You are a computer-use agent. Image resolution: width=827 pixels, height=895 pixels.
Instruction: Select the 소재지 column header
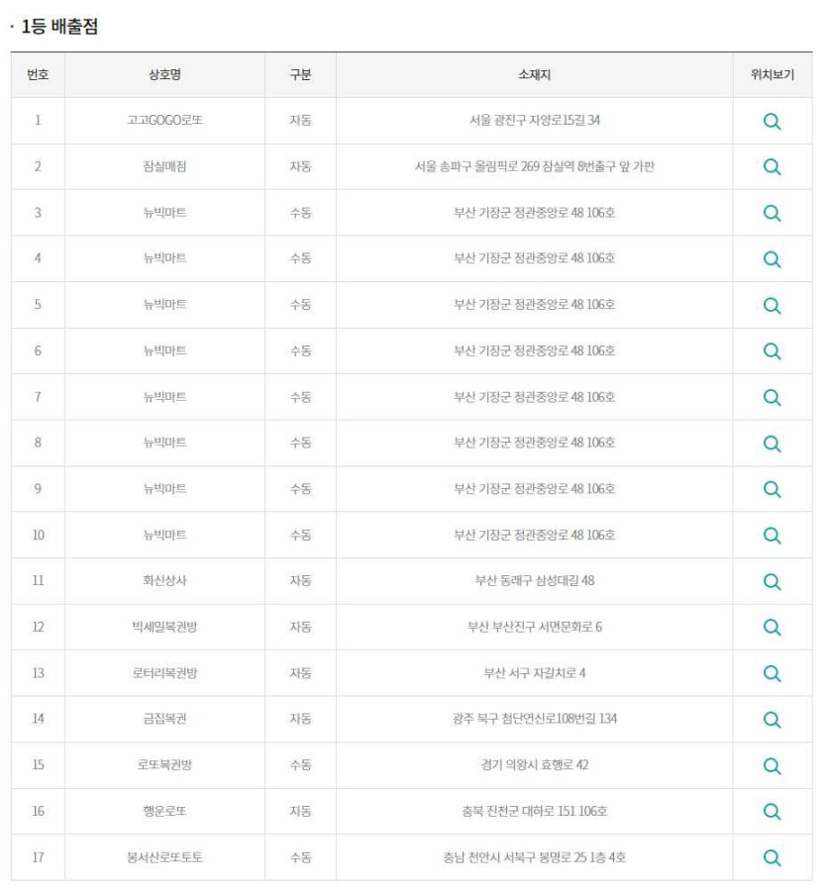point(534,75)
